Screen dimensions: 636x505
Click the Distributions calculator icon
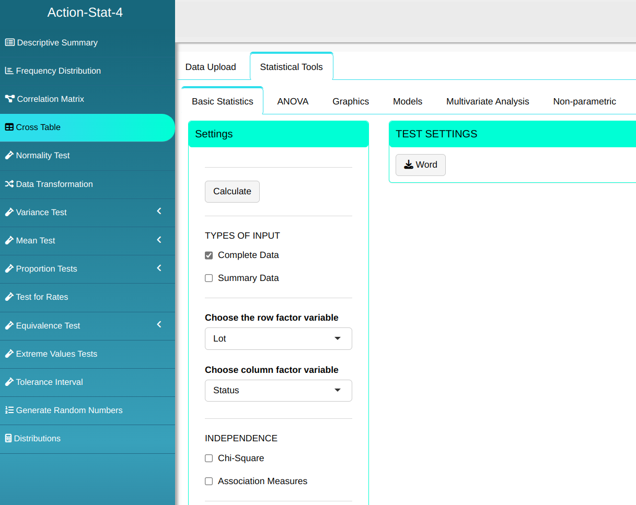8,439
